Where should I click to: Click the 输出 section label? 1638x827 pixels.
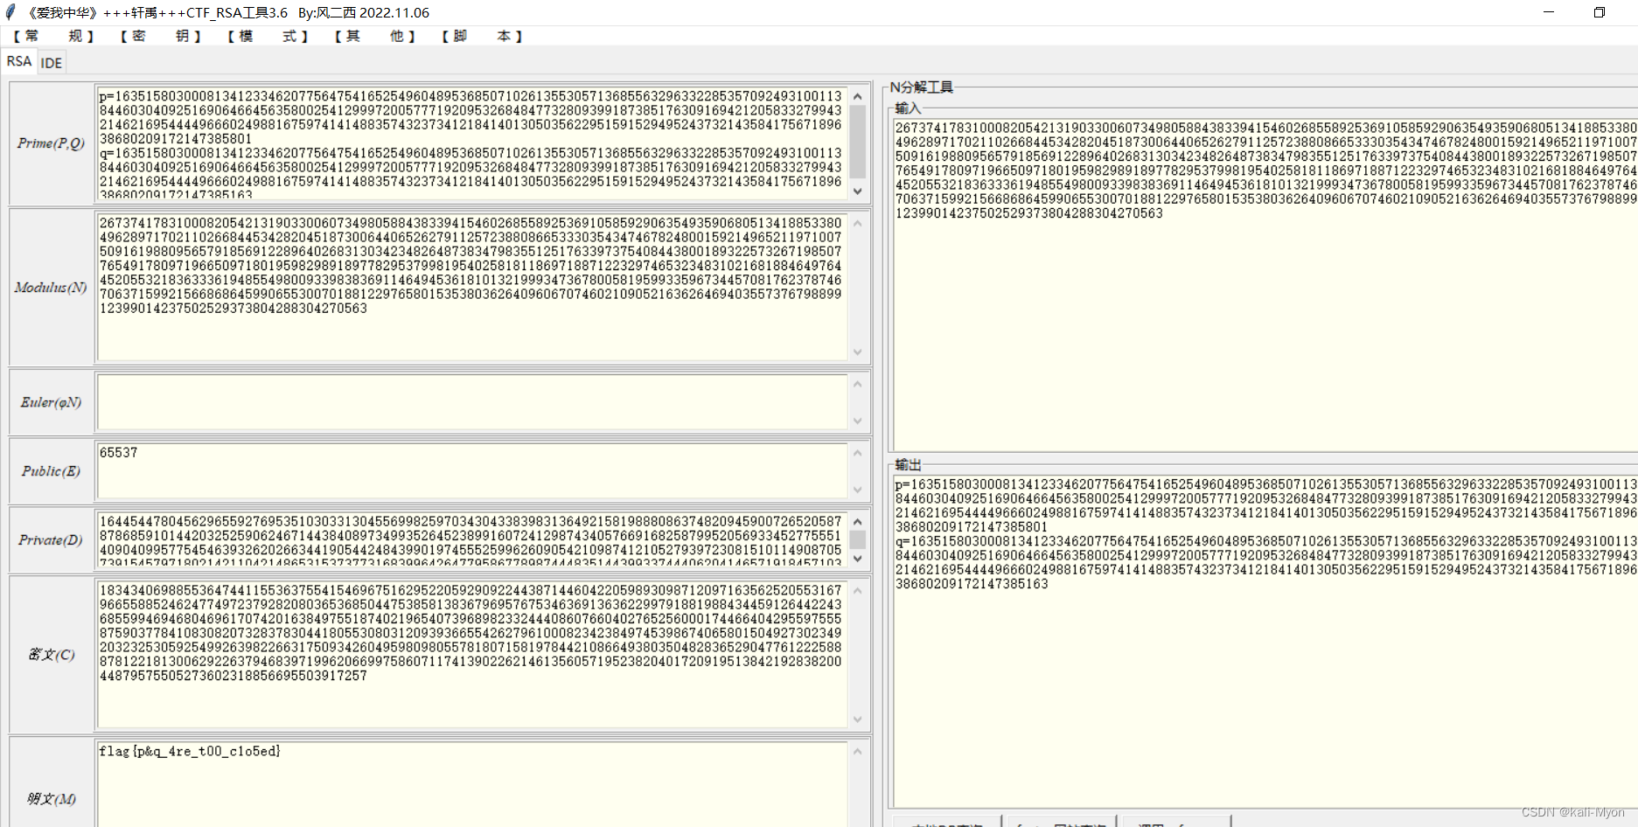(x=908, y=465)
